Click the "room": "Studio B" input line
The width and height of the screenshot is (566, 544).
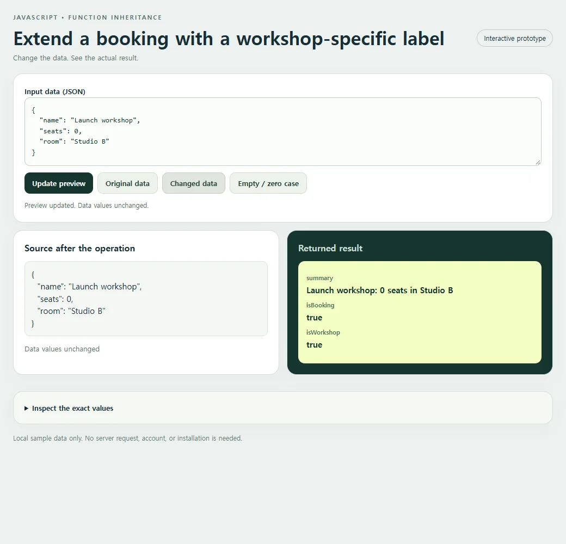pos(74,141)
